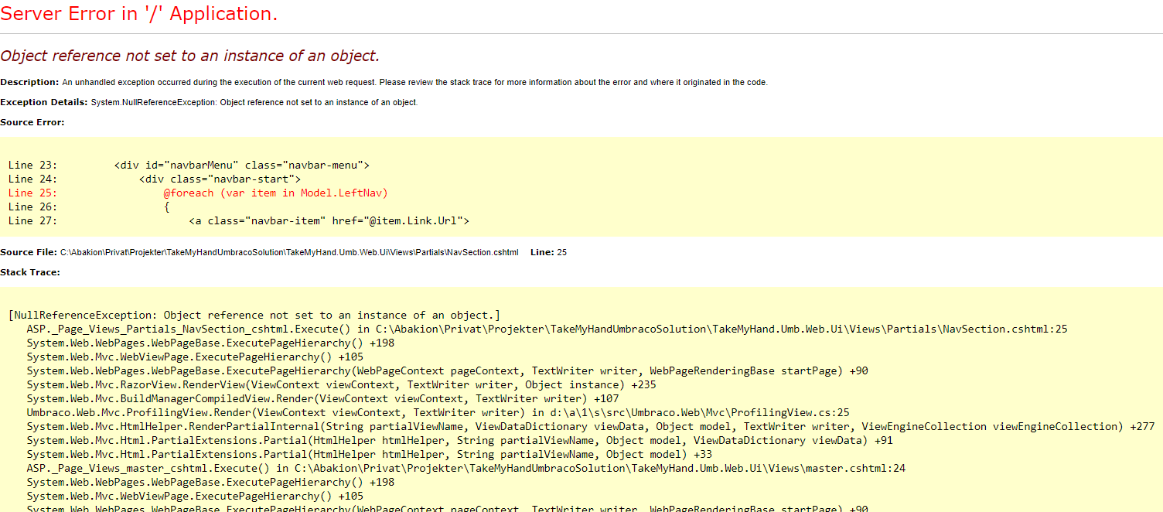The image size is (1163, 512).
Task: Click the "Umbraco.Web.Mvc.ProfilingView.Render" stack line
Action: pos(438,412)
